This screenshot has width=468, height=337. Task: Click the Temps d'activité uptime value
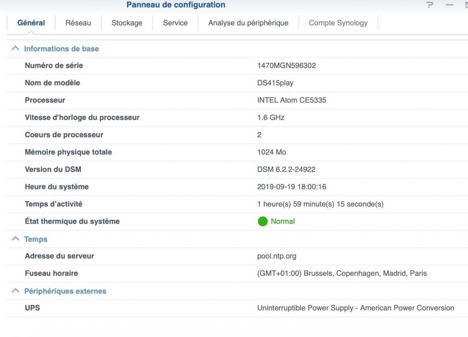coord(320,204)
